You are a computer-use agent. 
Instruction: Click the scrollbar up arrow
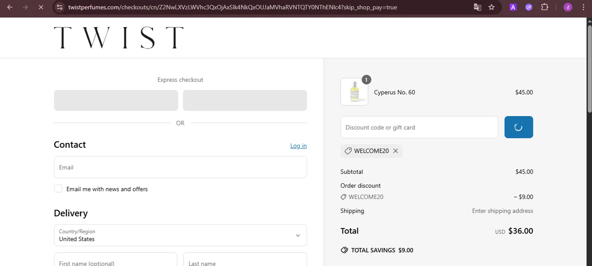click(x=589, y=21)
